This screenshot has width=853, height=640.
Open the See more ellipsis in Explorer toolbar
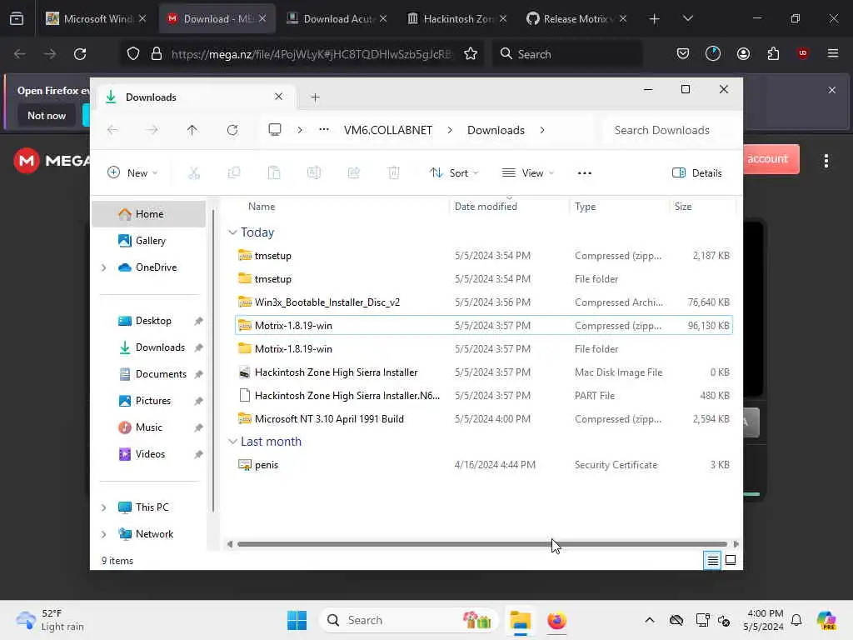[584, 173]
